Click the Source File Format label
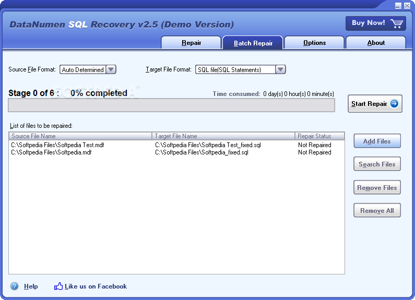415x300 pixels. pos(32,69)
